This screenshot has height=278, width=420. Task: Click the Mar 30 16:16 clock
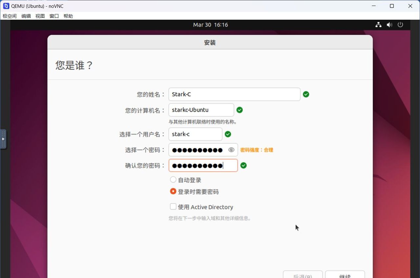click(x=210, y=25)
